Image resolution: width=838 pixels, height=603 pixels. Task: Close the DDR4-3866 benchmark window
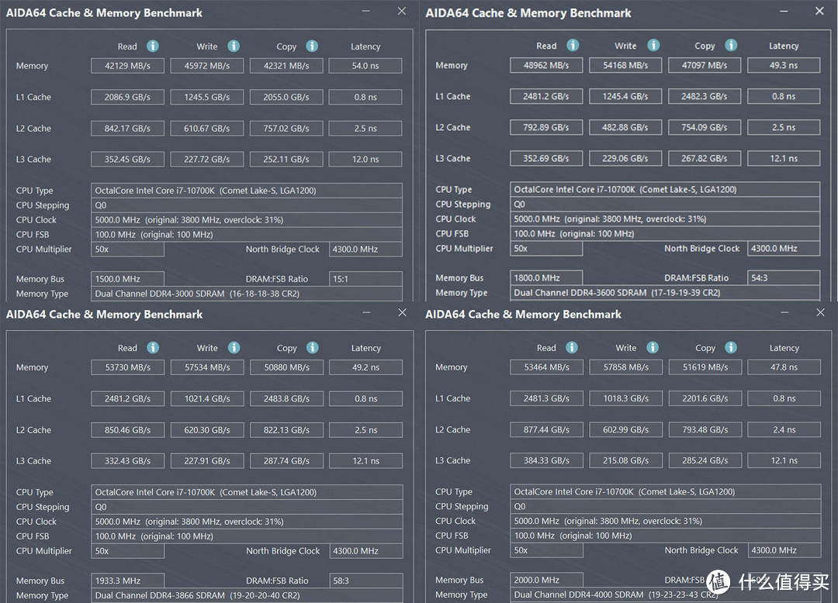[x=403, y=312]
